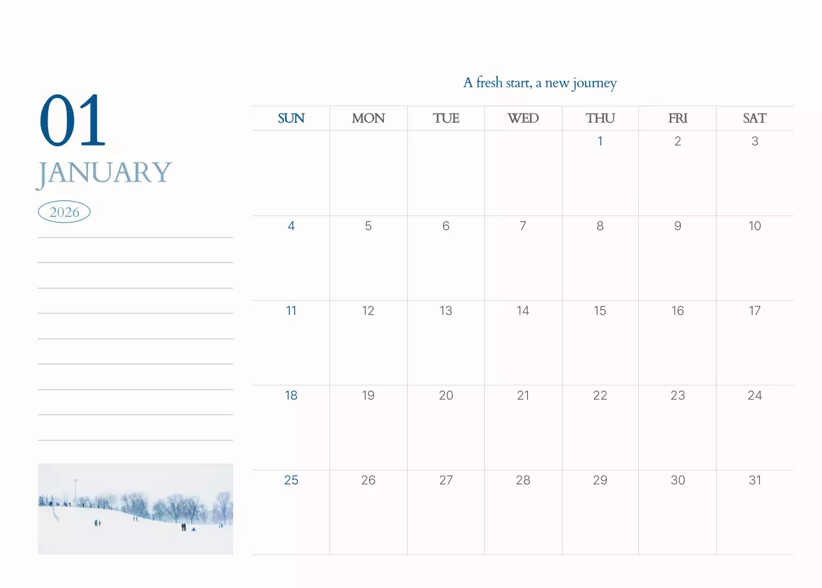Select Sunday date 25
The width and height of the screenshot is (822, 588).
pyautogui.click(x=291, y=480)
